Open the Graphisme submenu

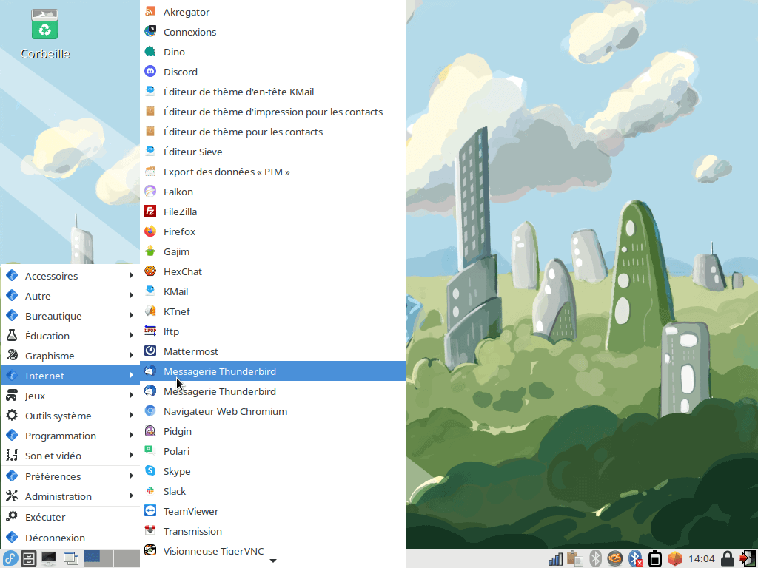click(x=70, y=356)
